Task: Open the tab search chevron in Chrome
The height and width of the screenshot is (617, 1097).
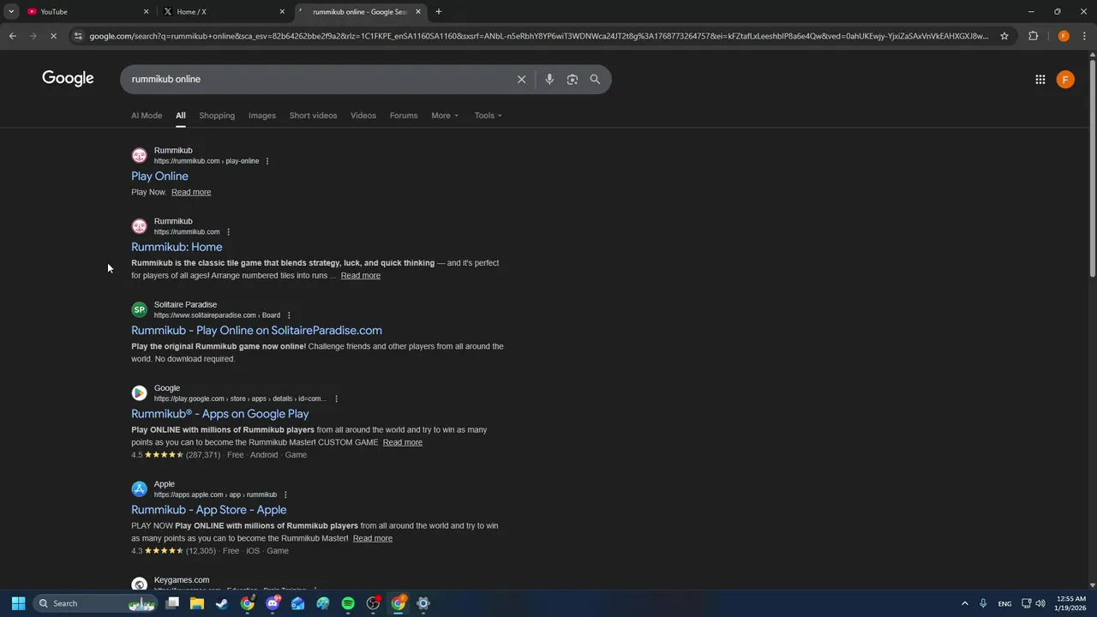Action: [x=11, y=12]
